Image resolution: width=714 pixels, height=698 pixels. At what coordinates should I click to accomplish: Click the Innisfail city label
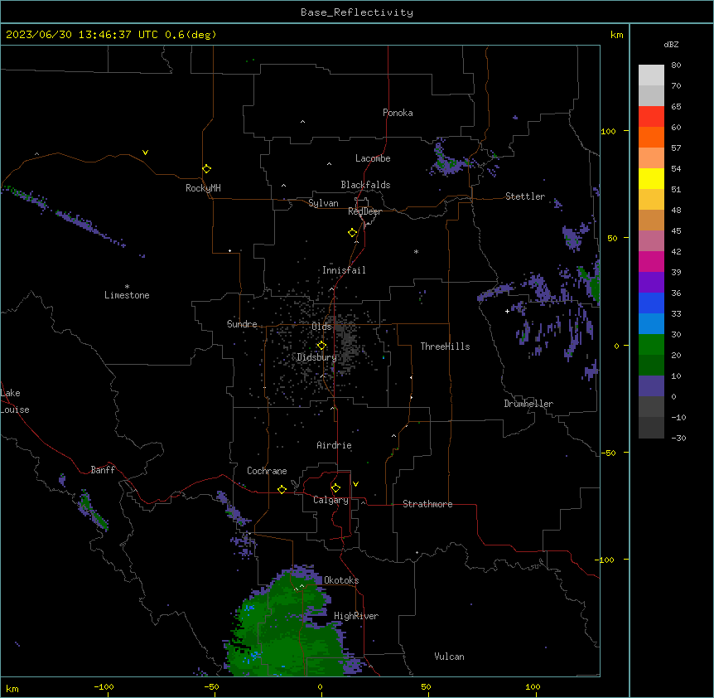point(344,270)
